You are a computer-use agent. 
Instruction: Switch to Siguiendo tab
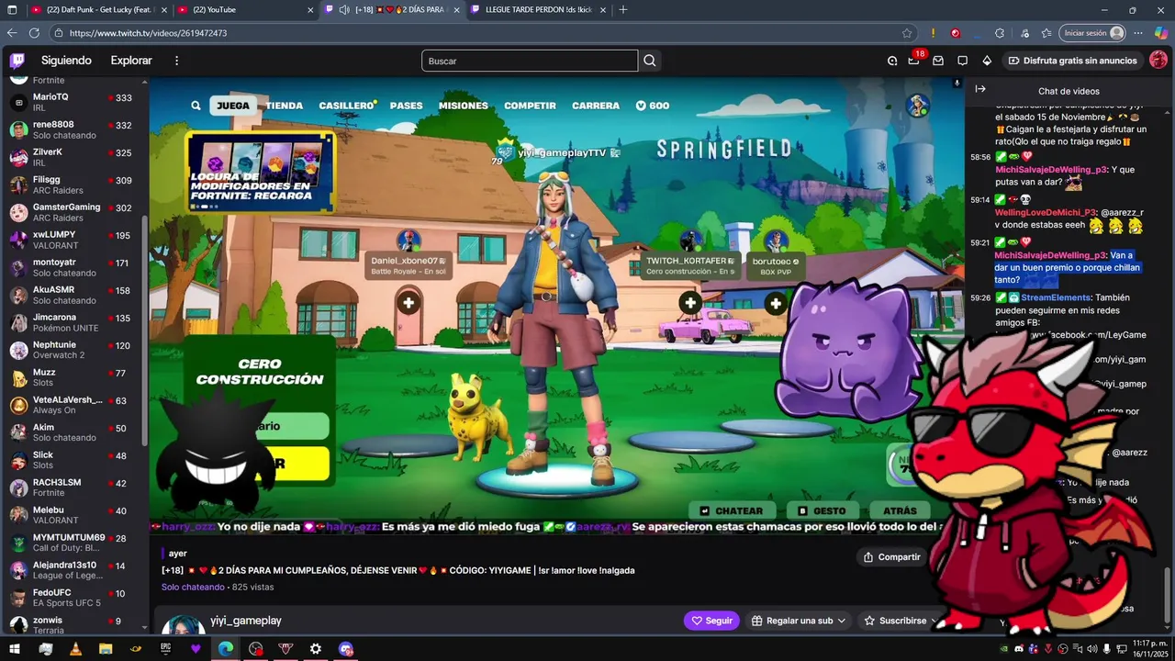tap(66, 61)
